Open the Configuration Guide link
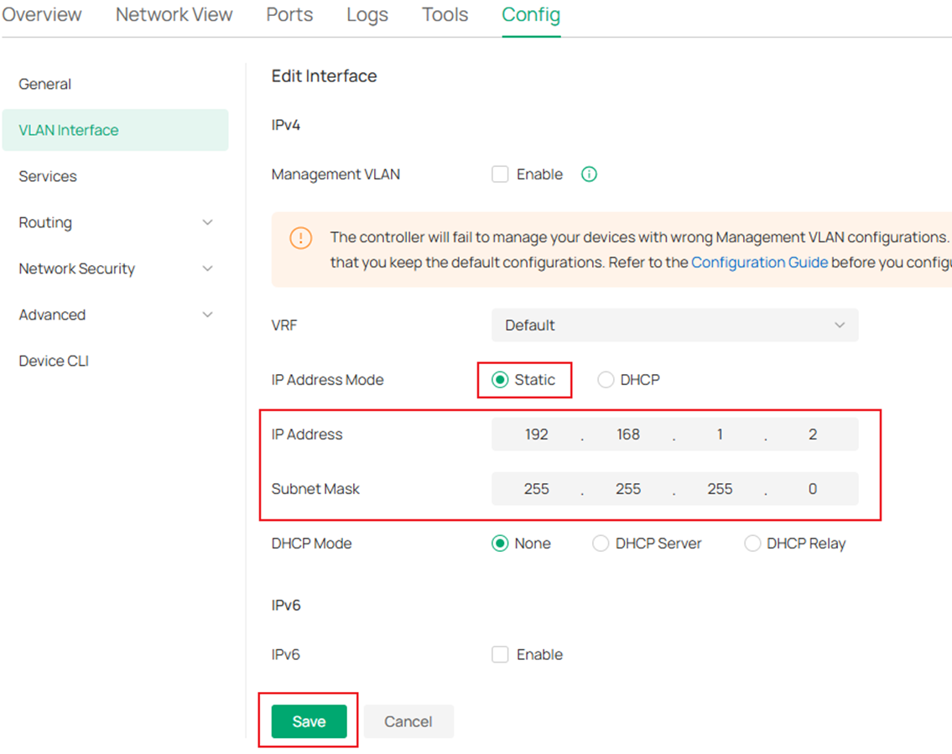 (758, 262)
